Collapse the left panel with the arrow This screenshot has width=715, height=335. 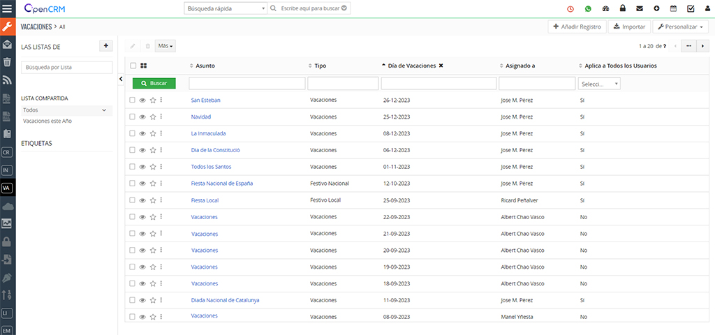tap(121, 79)
